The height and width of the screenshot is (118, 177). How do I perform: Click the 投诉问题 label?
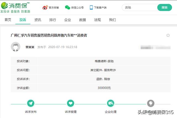[23, 70]
